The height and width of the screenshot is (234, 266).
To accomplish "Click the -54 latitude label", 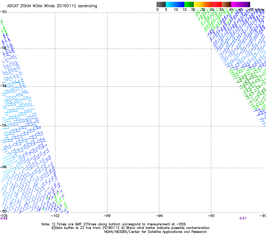I will click(3, 86).
